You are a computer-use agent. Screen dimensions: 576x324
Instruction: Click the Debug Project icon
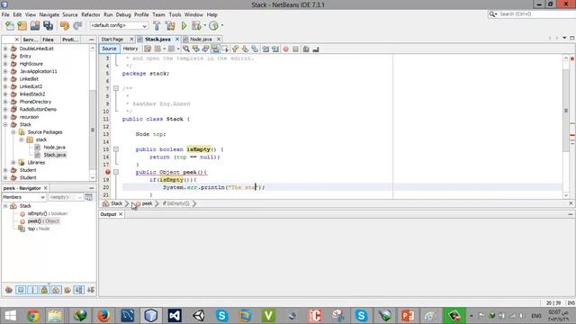pos(196,26)
